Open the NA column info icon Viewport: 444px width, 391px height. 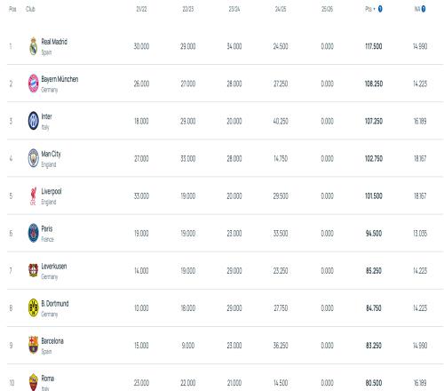(x=424, y=9)
